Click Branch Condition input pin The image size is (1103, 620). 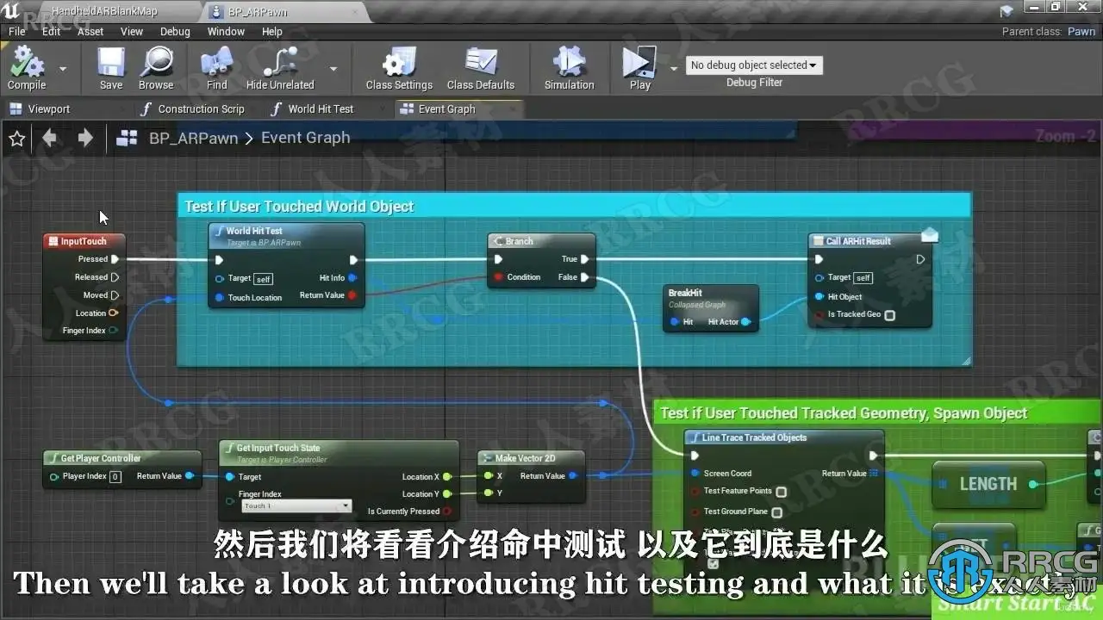499,277
